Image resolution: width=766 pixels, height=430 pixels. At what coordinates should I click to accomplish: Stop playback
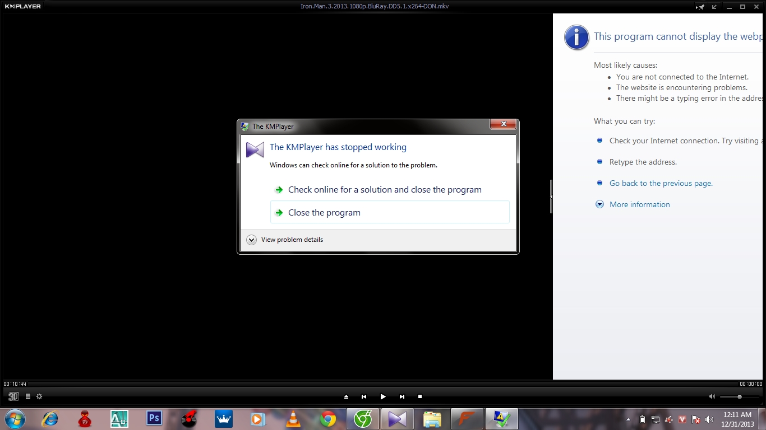coord(420,396)
